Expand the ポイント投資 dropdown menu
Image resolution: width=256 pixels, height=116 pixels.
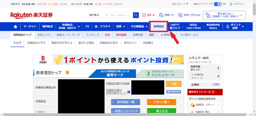235,27
